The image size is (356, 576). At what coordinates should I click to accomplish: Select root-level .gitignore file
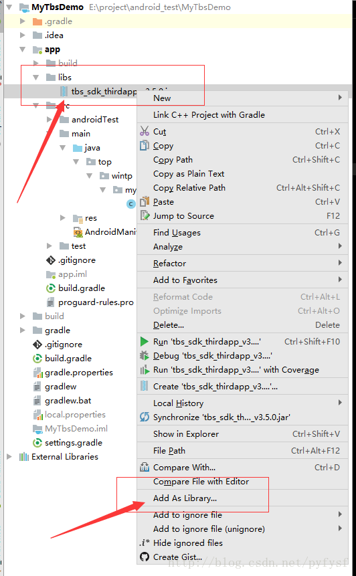(x=63, y=345)
